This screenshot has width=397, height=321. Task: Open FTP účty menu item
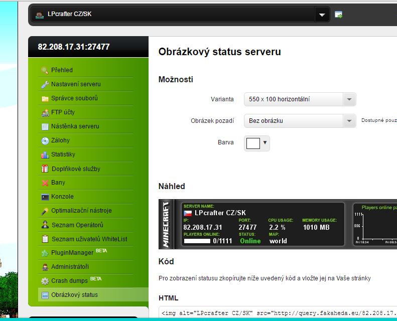[x=63, y=112]
